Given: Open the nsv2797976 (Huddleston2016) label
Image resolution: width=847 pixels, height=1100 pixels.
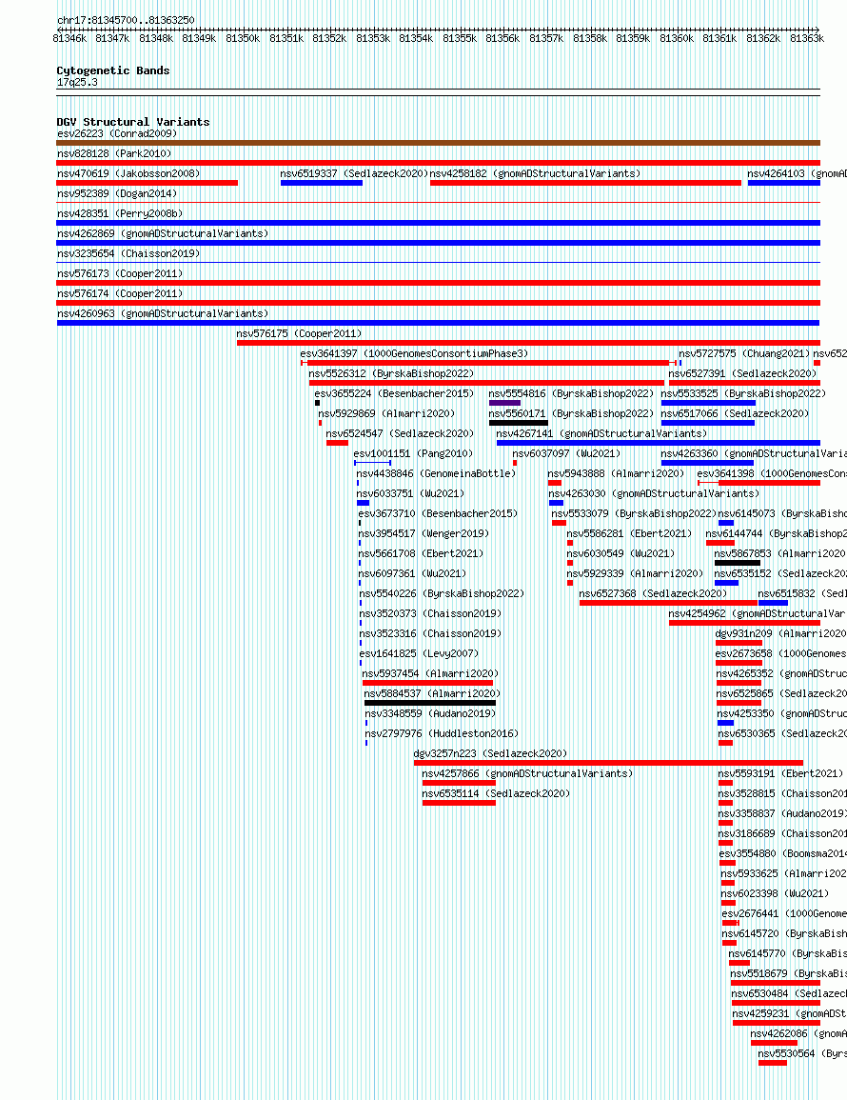Looking at the screenshot, I should tap(442, 733).
